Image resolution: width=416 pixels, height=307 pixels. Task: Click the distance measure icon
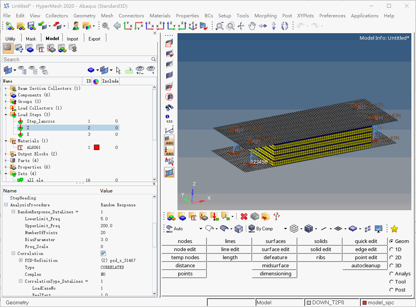point(169,130)
